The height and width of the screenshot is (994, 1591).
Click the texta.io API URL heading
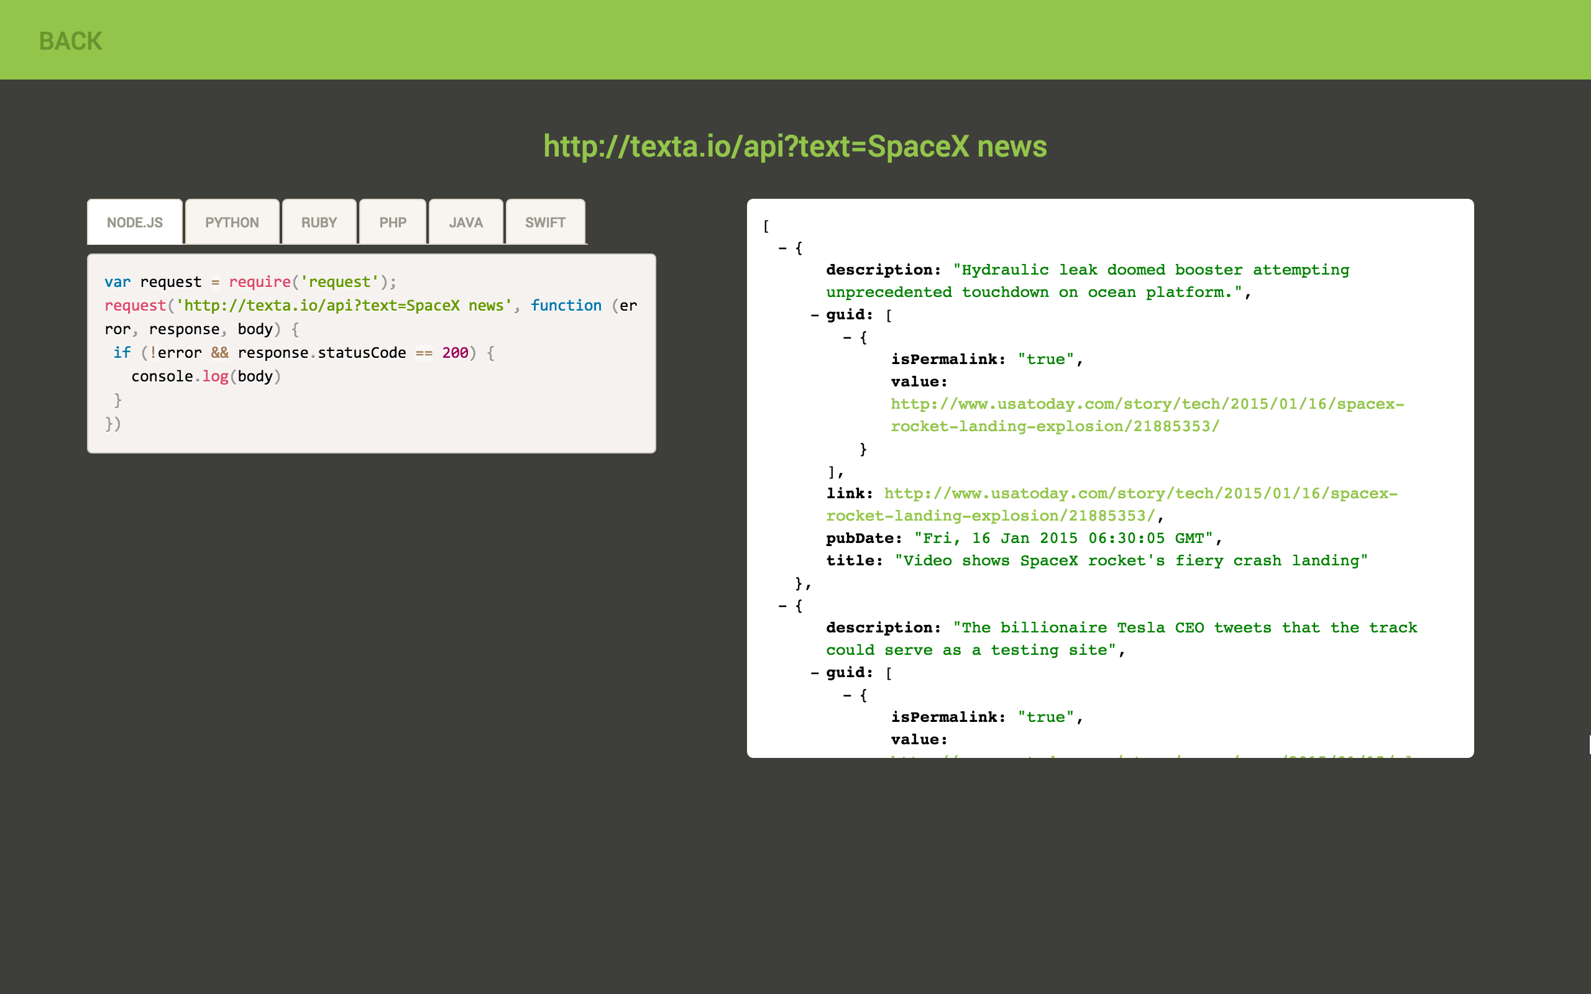(x=794, y=146)
